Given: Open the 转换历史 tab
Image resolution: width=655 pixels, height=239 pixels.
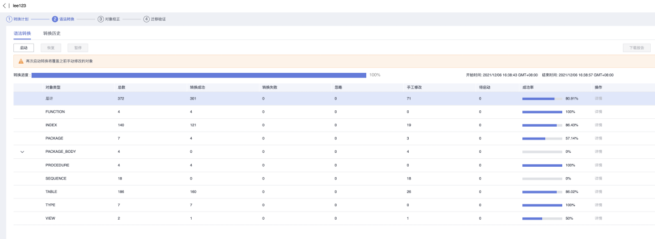Looking at the screenshot, I should [52, 33].
